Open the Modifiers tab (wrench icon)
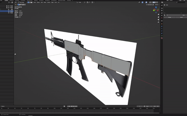Image resolution: width=187 pixels, height=116 pixels. click(162, 26)
